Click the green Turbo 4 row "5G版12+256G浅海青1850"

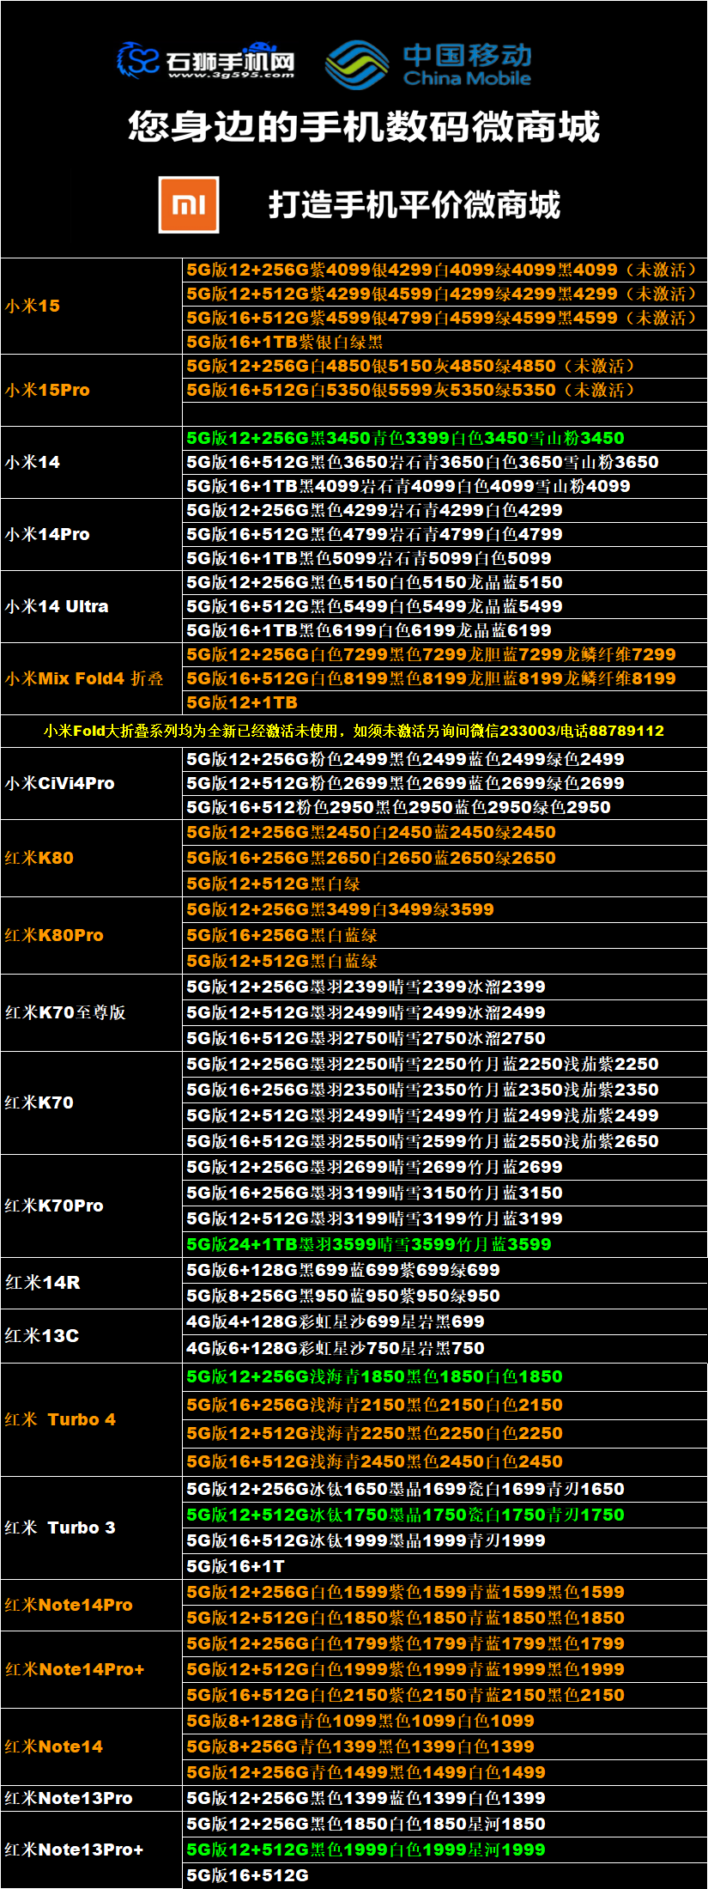coord(445,1376)
